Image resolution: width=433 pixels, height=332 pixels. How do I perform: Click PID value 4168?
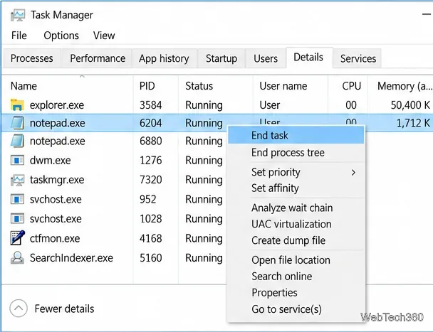coord(151,238)
